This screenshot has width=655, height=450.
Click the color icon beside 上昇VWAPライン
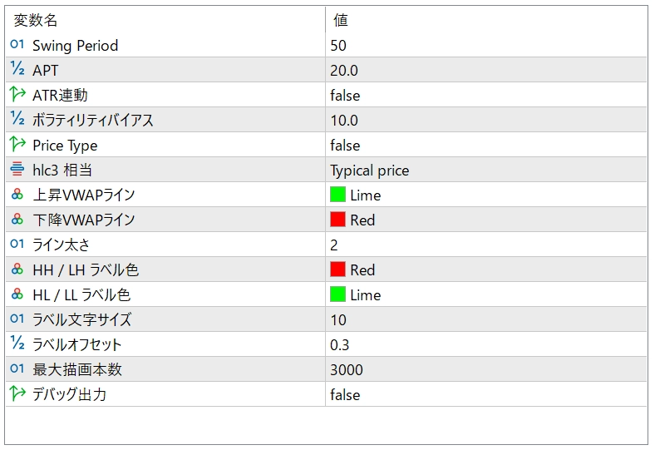pyautogui.click(x=17, y=195)
